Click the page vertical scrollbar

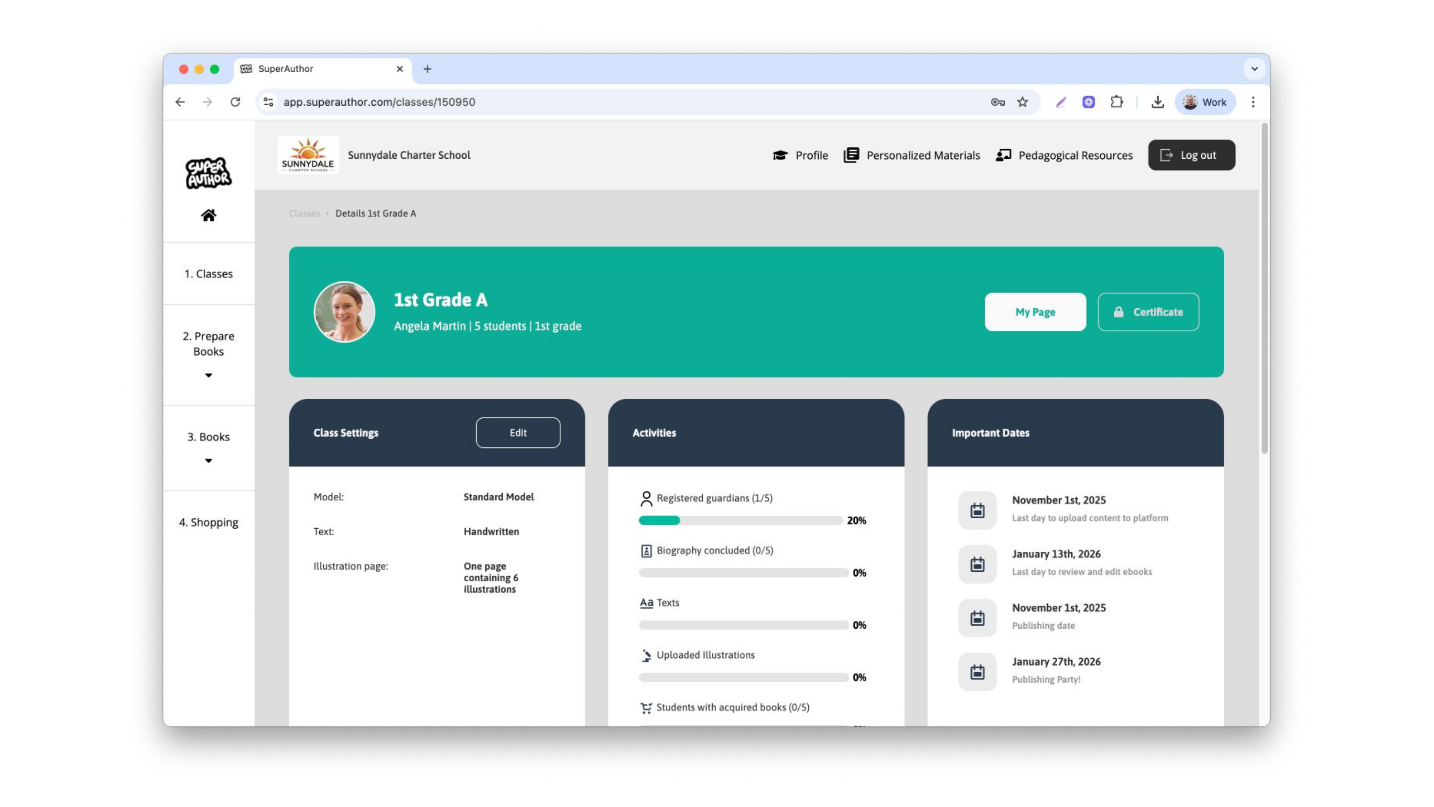[x=1264, y=288]
